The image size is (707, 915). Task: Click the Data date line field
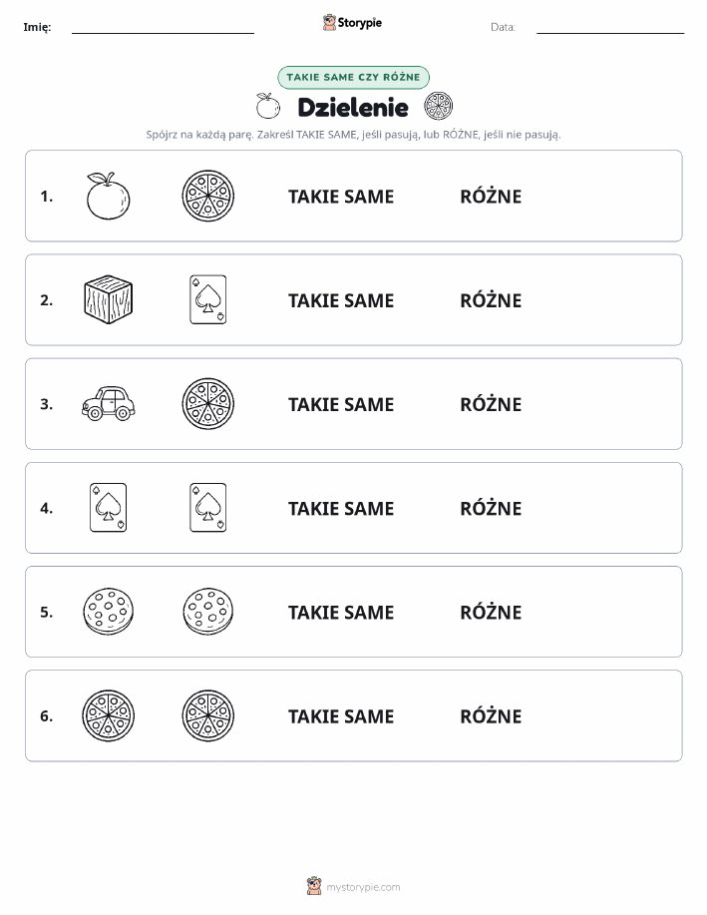click(x=610, y=27)
